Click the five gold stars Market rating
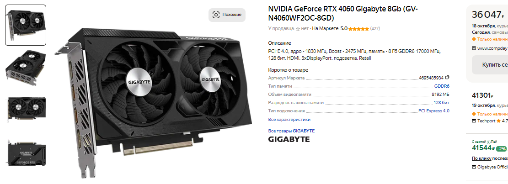Image resolution: width=508 pixels, height=184 pixels. pyautogui.click(x=358, y=29)
